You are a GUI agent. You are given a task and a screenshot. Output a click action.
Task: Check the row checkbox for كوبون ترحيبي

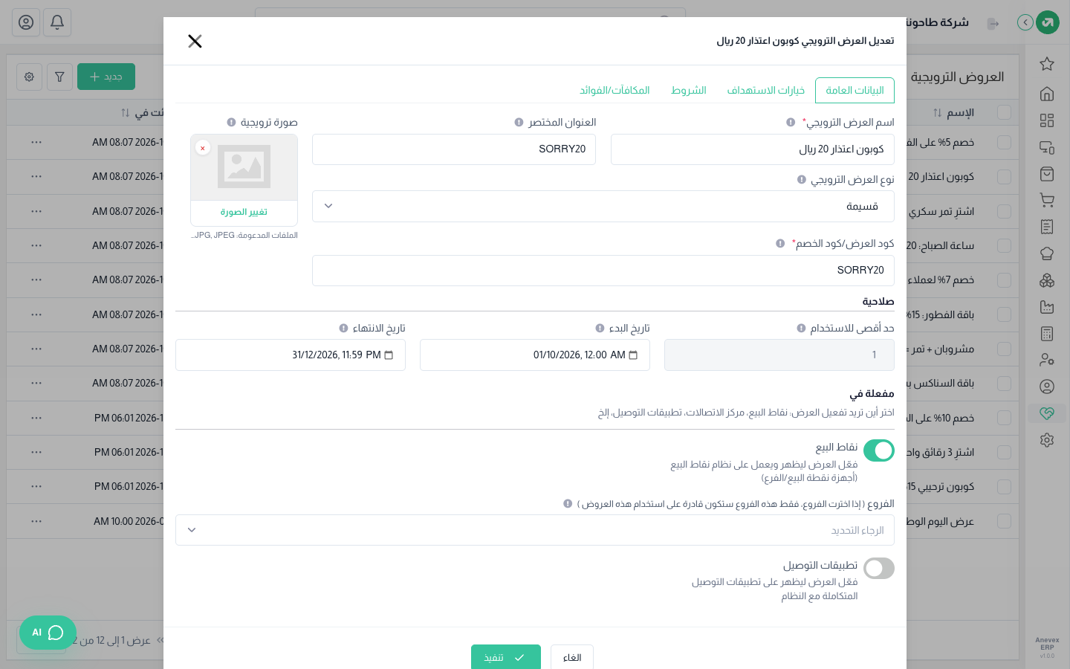point(1004,487)
